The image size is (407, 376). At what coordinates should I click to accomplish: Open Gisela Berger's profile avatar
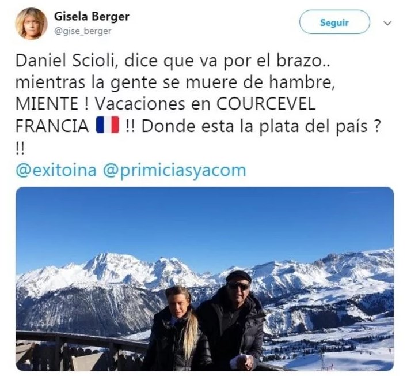(x=31, y=24)
